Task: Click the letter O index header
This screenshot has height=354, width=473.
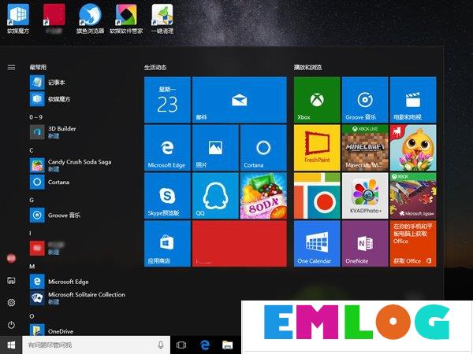Action: point(32,316)
